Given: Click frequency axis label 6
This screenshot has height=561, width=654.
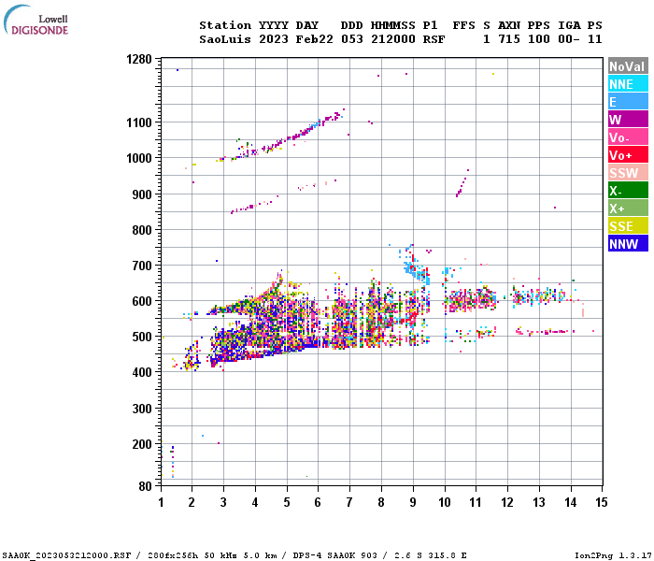Looking at the screenshot, I should pos(318,502).
